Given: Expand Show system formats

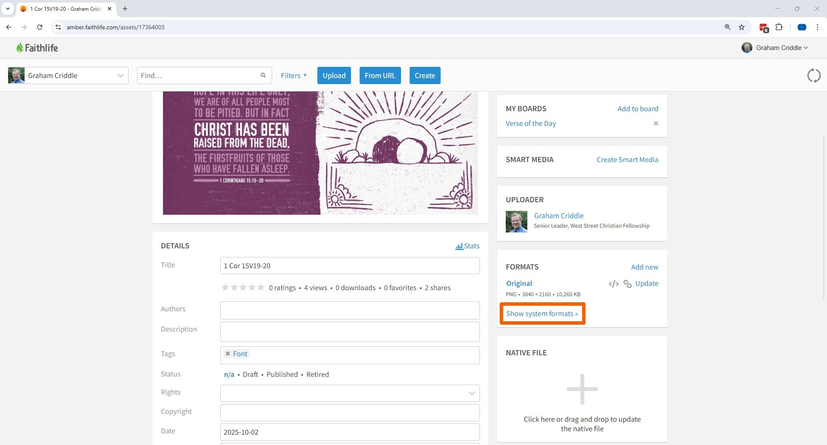Looking at the screenshot, I should [542, 313].
